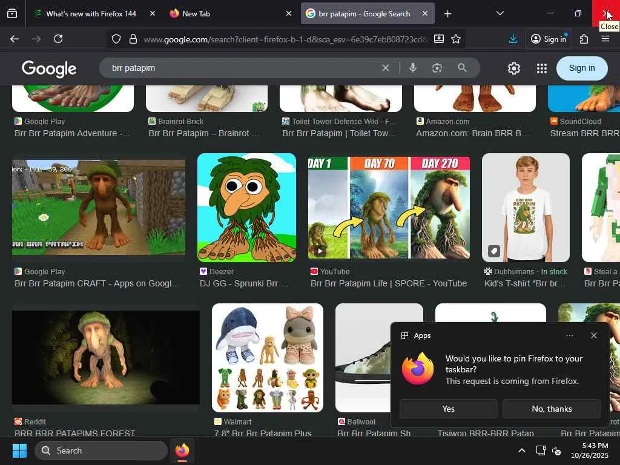Open the DAY 1 DAY 70 DAY 270 thumbnail

pyautogui.click(x=389, y=207)
